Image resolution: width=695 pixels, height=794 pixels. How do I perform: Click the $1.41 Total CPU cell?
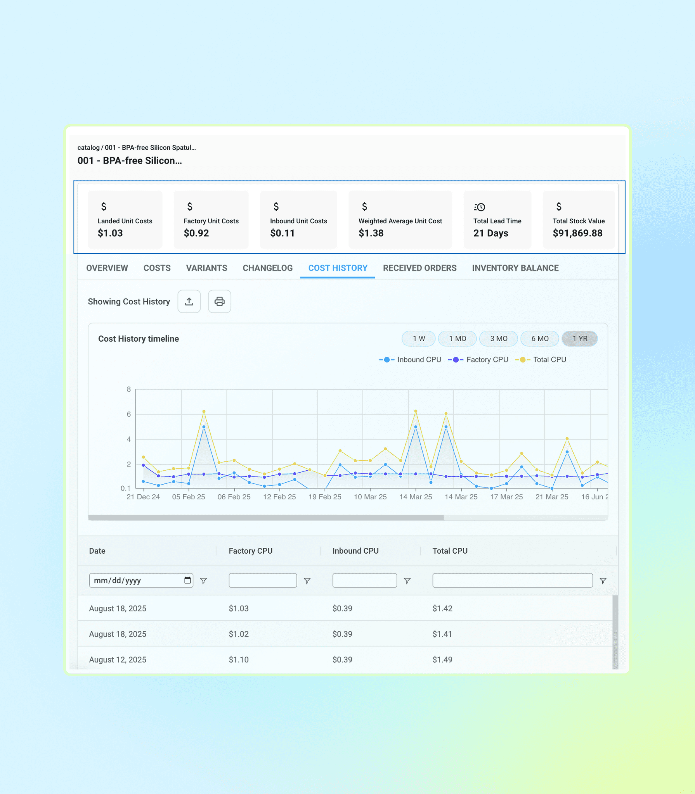442,634
